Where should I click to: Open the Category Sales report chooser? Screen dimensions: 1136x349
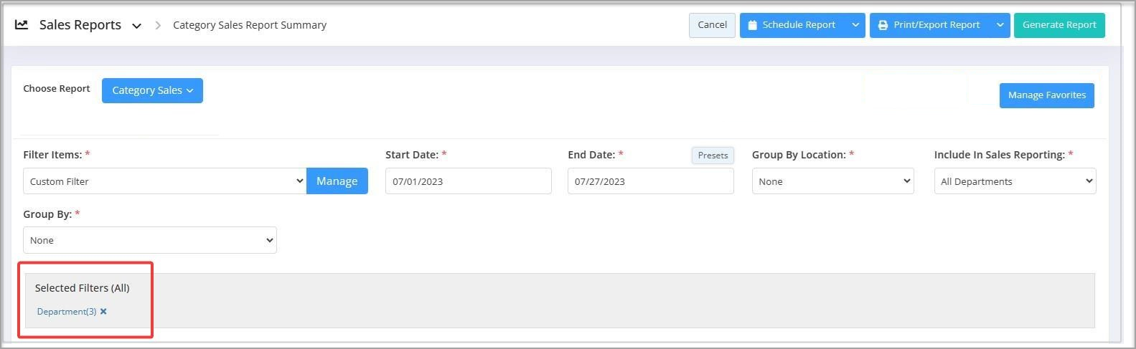152,90
